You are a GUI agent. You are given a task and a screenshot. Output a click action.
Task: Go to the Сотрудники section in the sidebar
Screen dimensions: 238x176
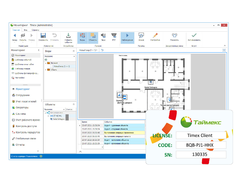click(23, 95)
